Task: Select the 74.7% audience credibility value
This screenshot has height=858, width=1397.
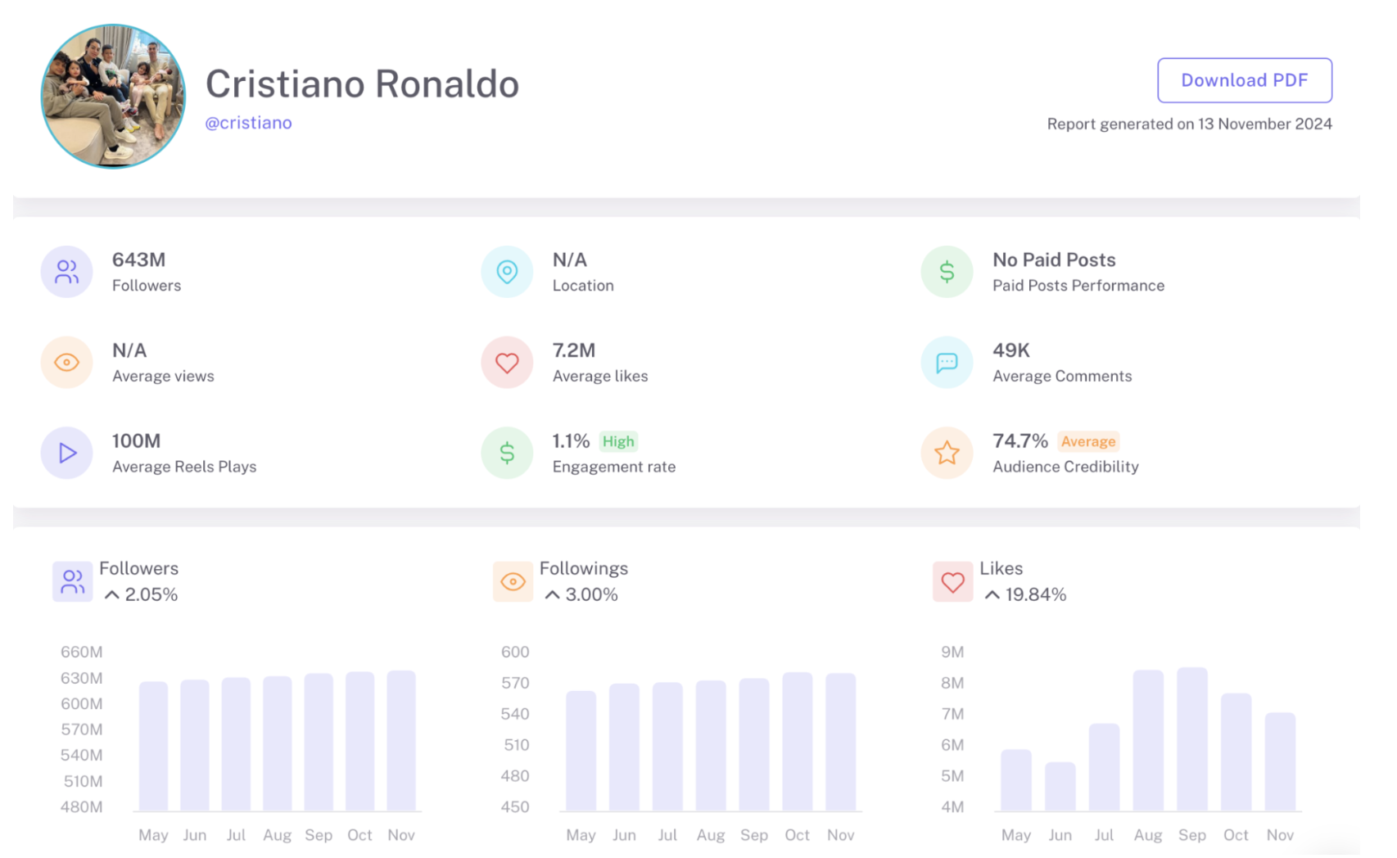Action: [x=1020, y=441]
